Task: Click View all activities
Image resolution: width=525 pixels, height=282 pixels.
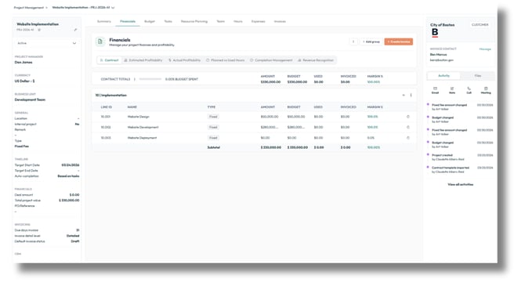Action: coord(461,185)
